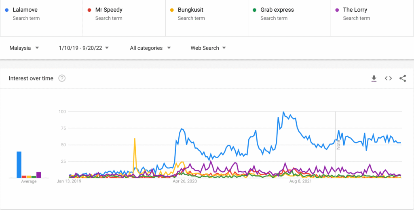414x210 pixels.
Task: Select the Lalamove search term
Action: [x=25, y=10]
